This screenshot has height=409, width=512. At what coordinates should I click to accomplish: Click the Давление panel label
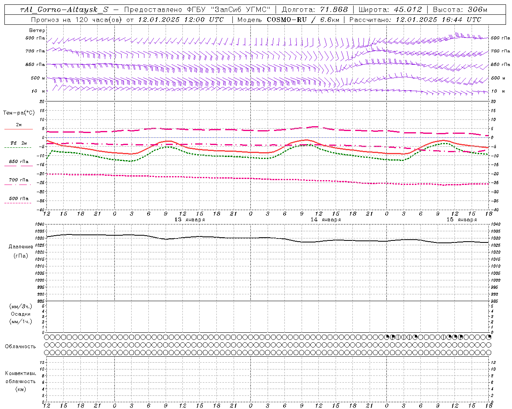(21, 247)
